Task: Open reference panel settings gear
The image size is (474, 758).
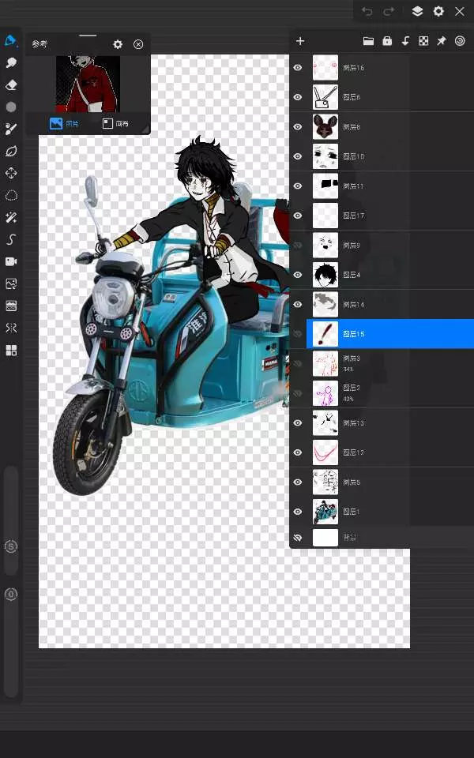Action: [x=118, y=44]
